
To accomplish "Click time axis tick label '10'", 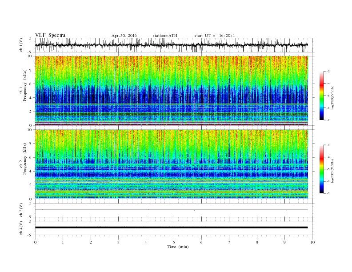I will click(x=312, y=242).
